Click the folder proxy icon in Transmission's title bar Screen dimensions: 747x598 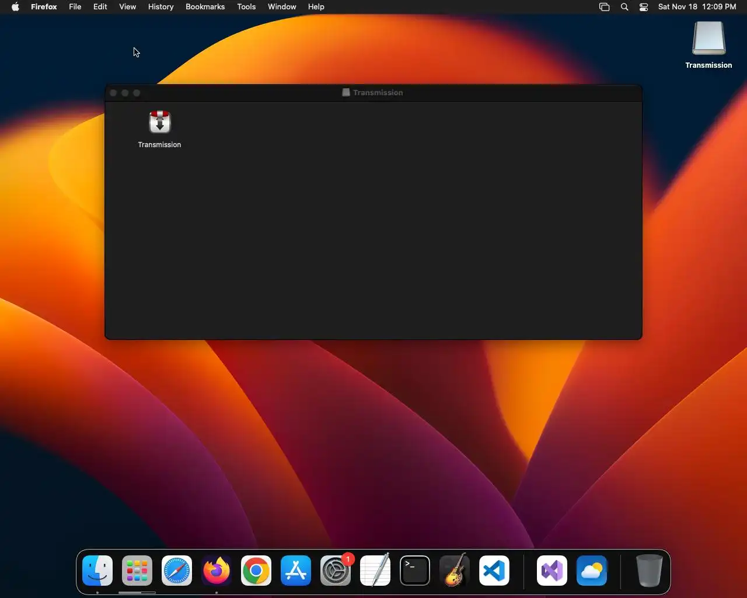(346, 92)
